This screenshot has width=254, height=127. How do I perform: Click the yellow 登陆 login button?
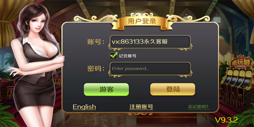point(173,89)
